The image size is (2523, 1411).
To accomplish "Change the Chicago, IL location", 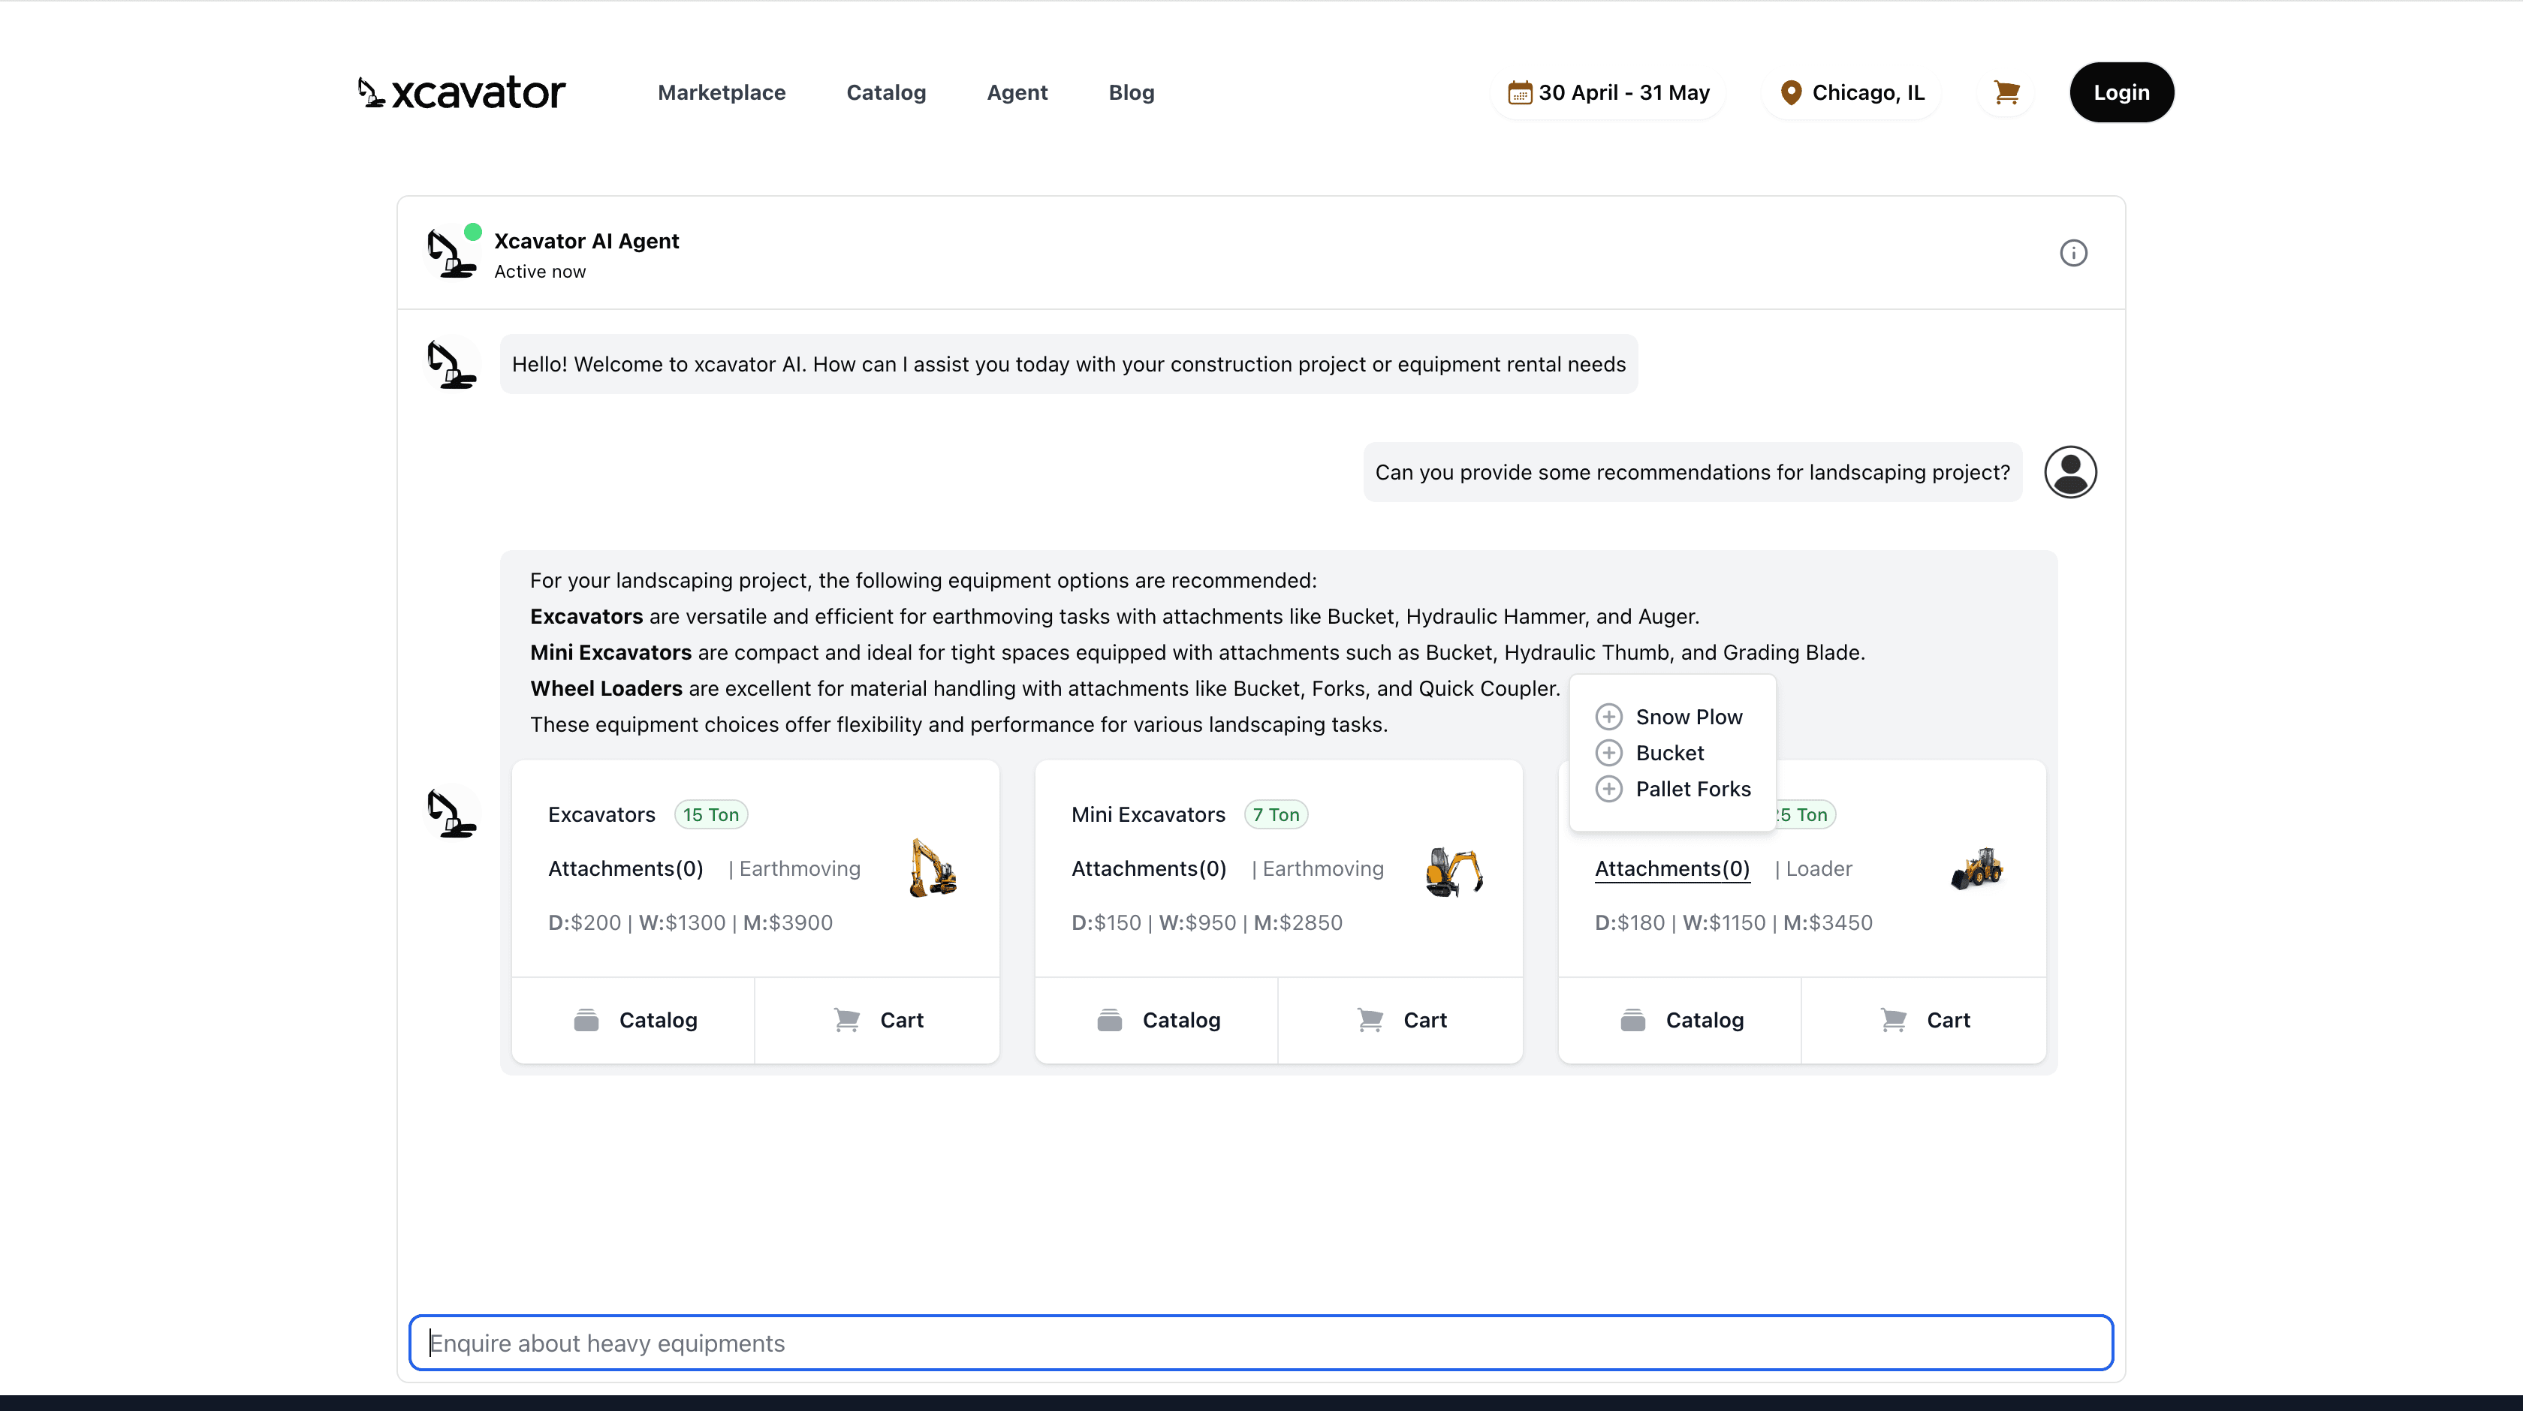I will click(1851, 92).
